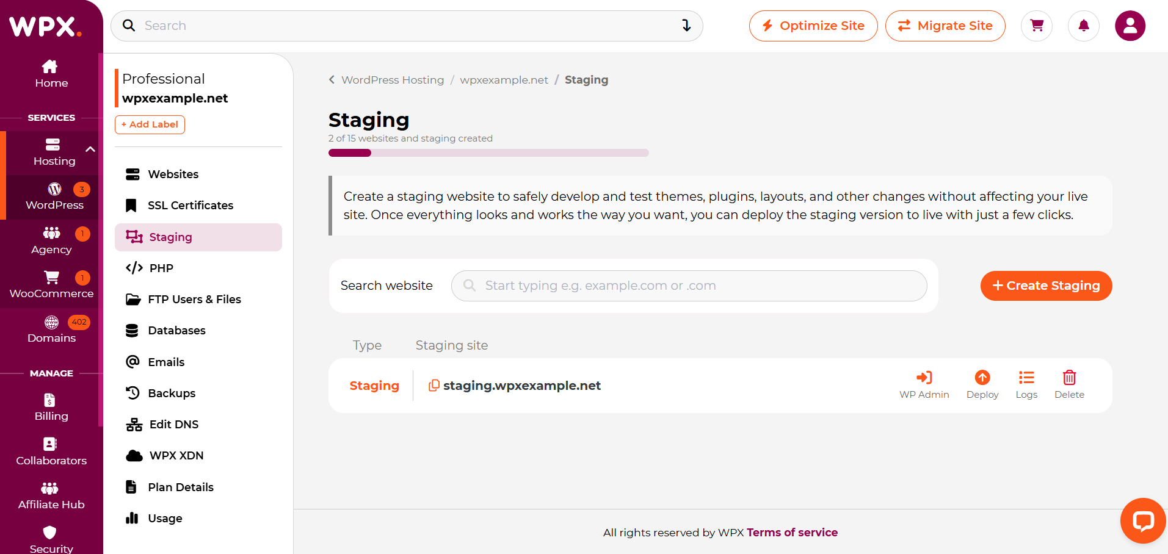Click the Type column header
This screenshot has height=554, width=1168.
click(367, 345)
